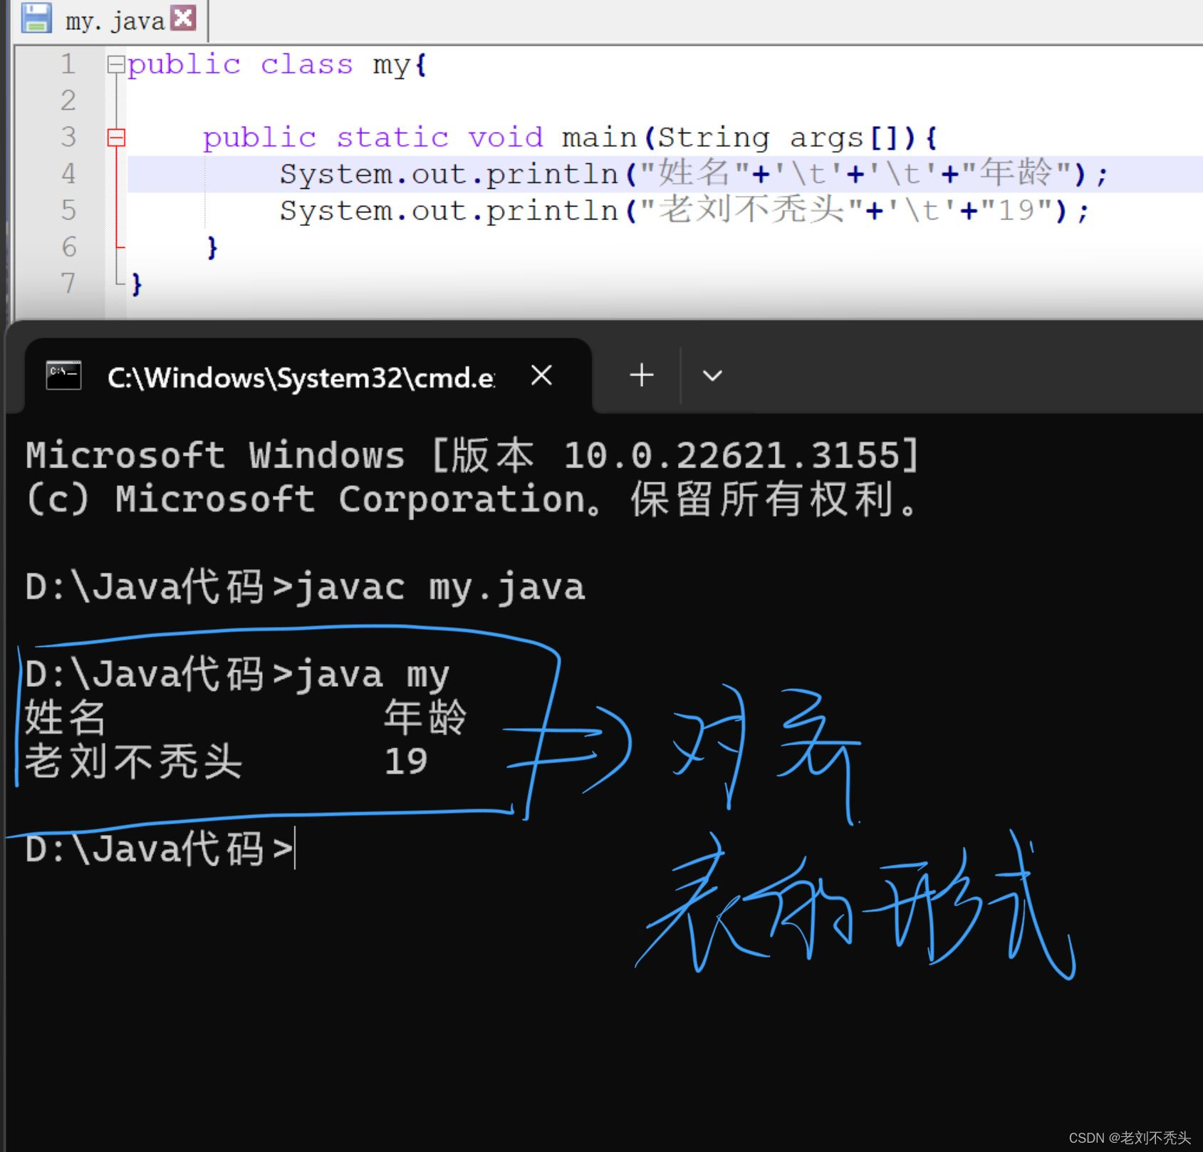Click line number 5 in the editor margin
Image resolution: width=1203 pixels, height=1152 pixels.
(68, 210)
